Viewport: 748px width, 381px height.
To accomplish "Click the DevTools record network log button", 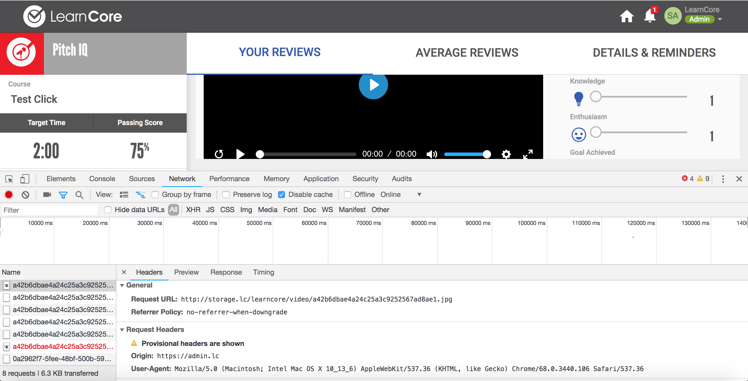I will (x=9, y=195).
